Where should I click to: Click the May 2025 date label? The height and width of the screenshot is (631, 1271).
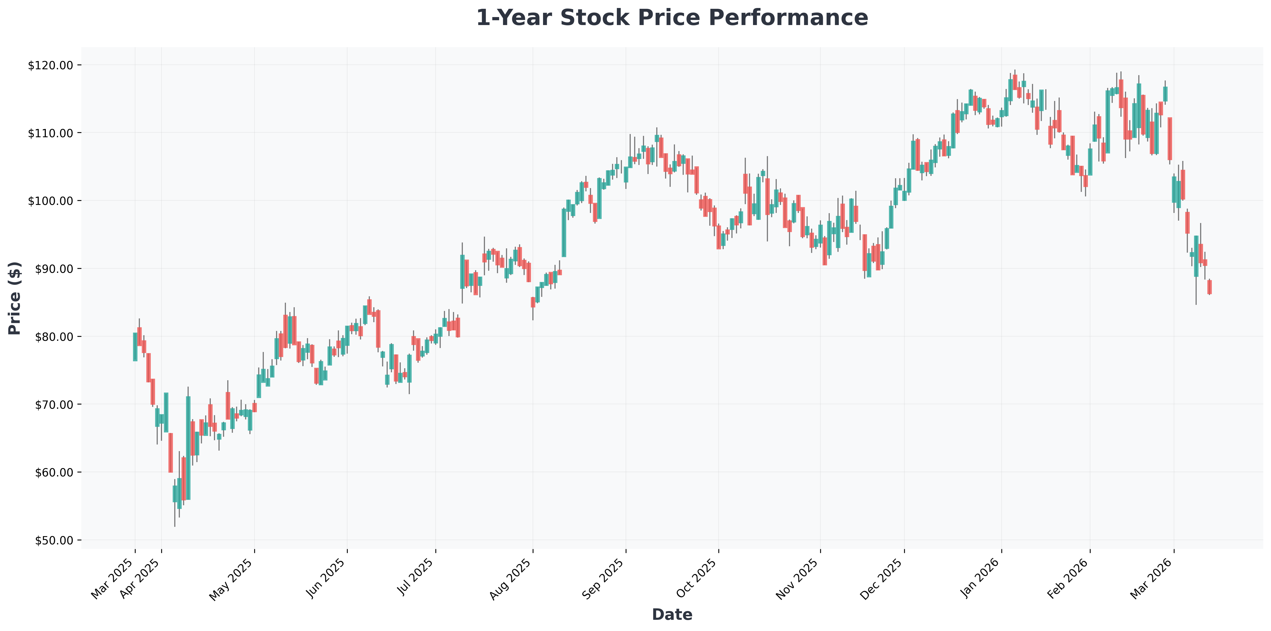point(232,579)
